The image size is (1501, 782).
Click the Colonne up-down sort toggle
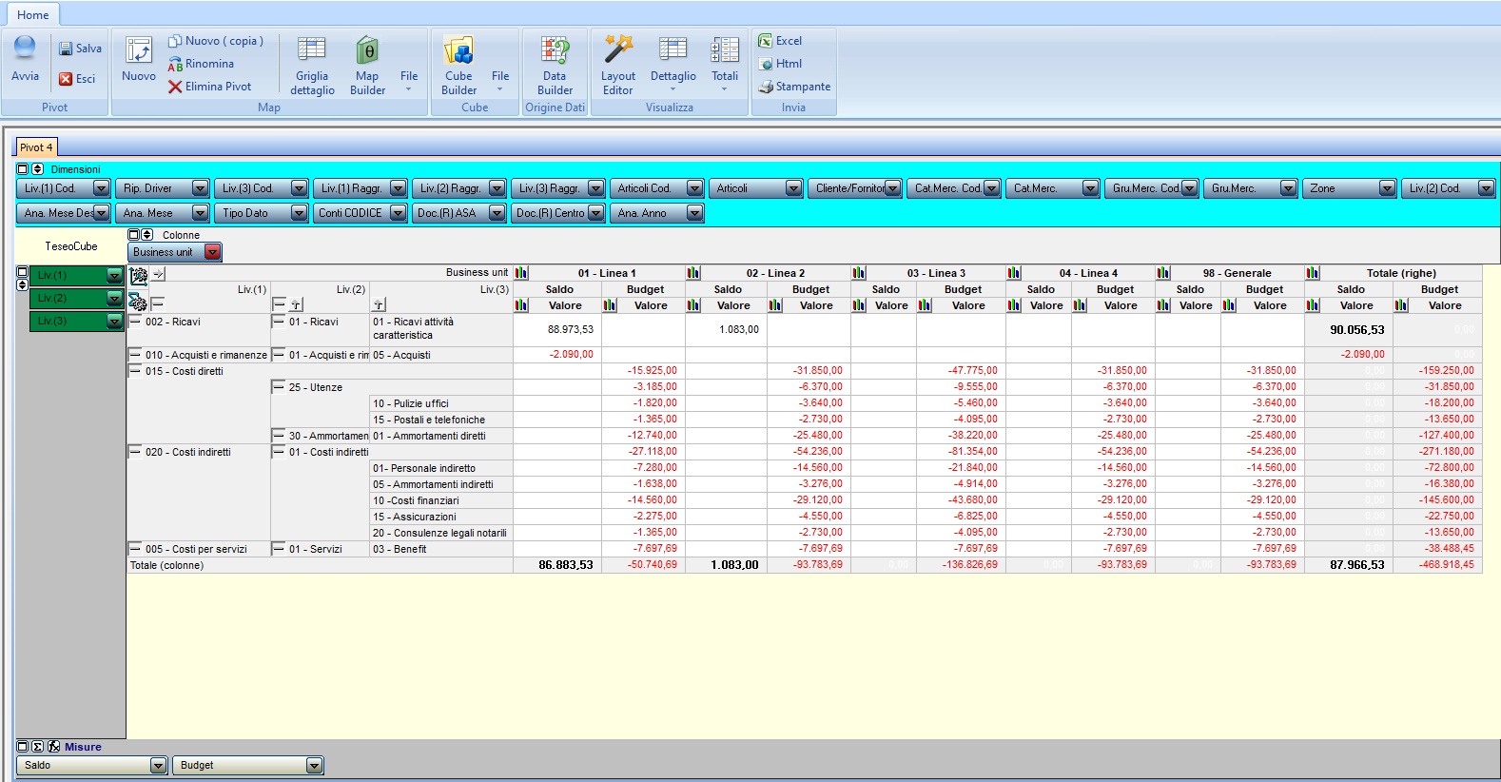(147, 235)
